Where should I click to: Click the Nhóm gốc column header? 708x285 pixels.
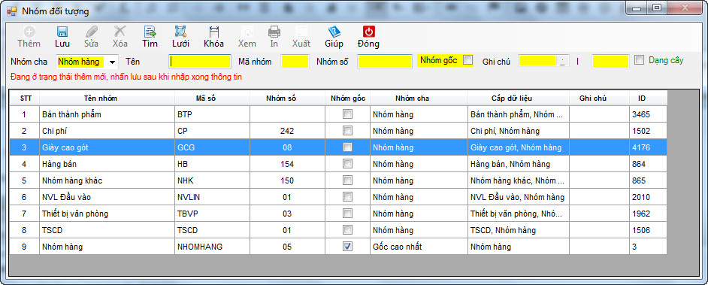347,98
